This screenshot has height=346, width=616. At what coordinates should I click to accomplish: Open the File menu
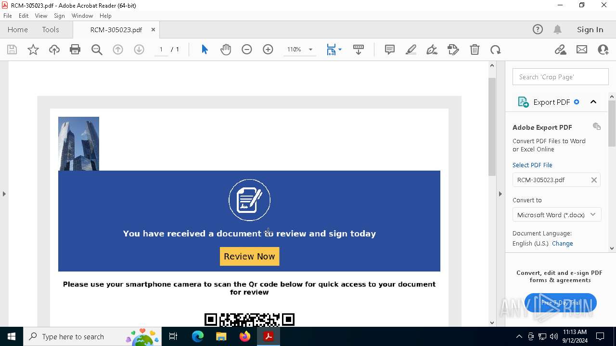pos(8,15)
